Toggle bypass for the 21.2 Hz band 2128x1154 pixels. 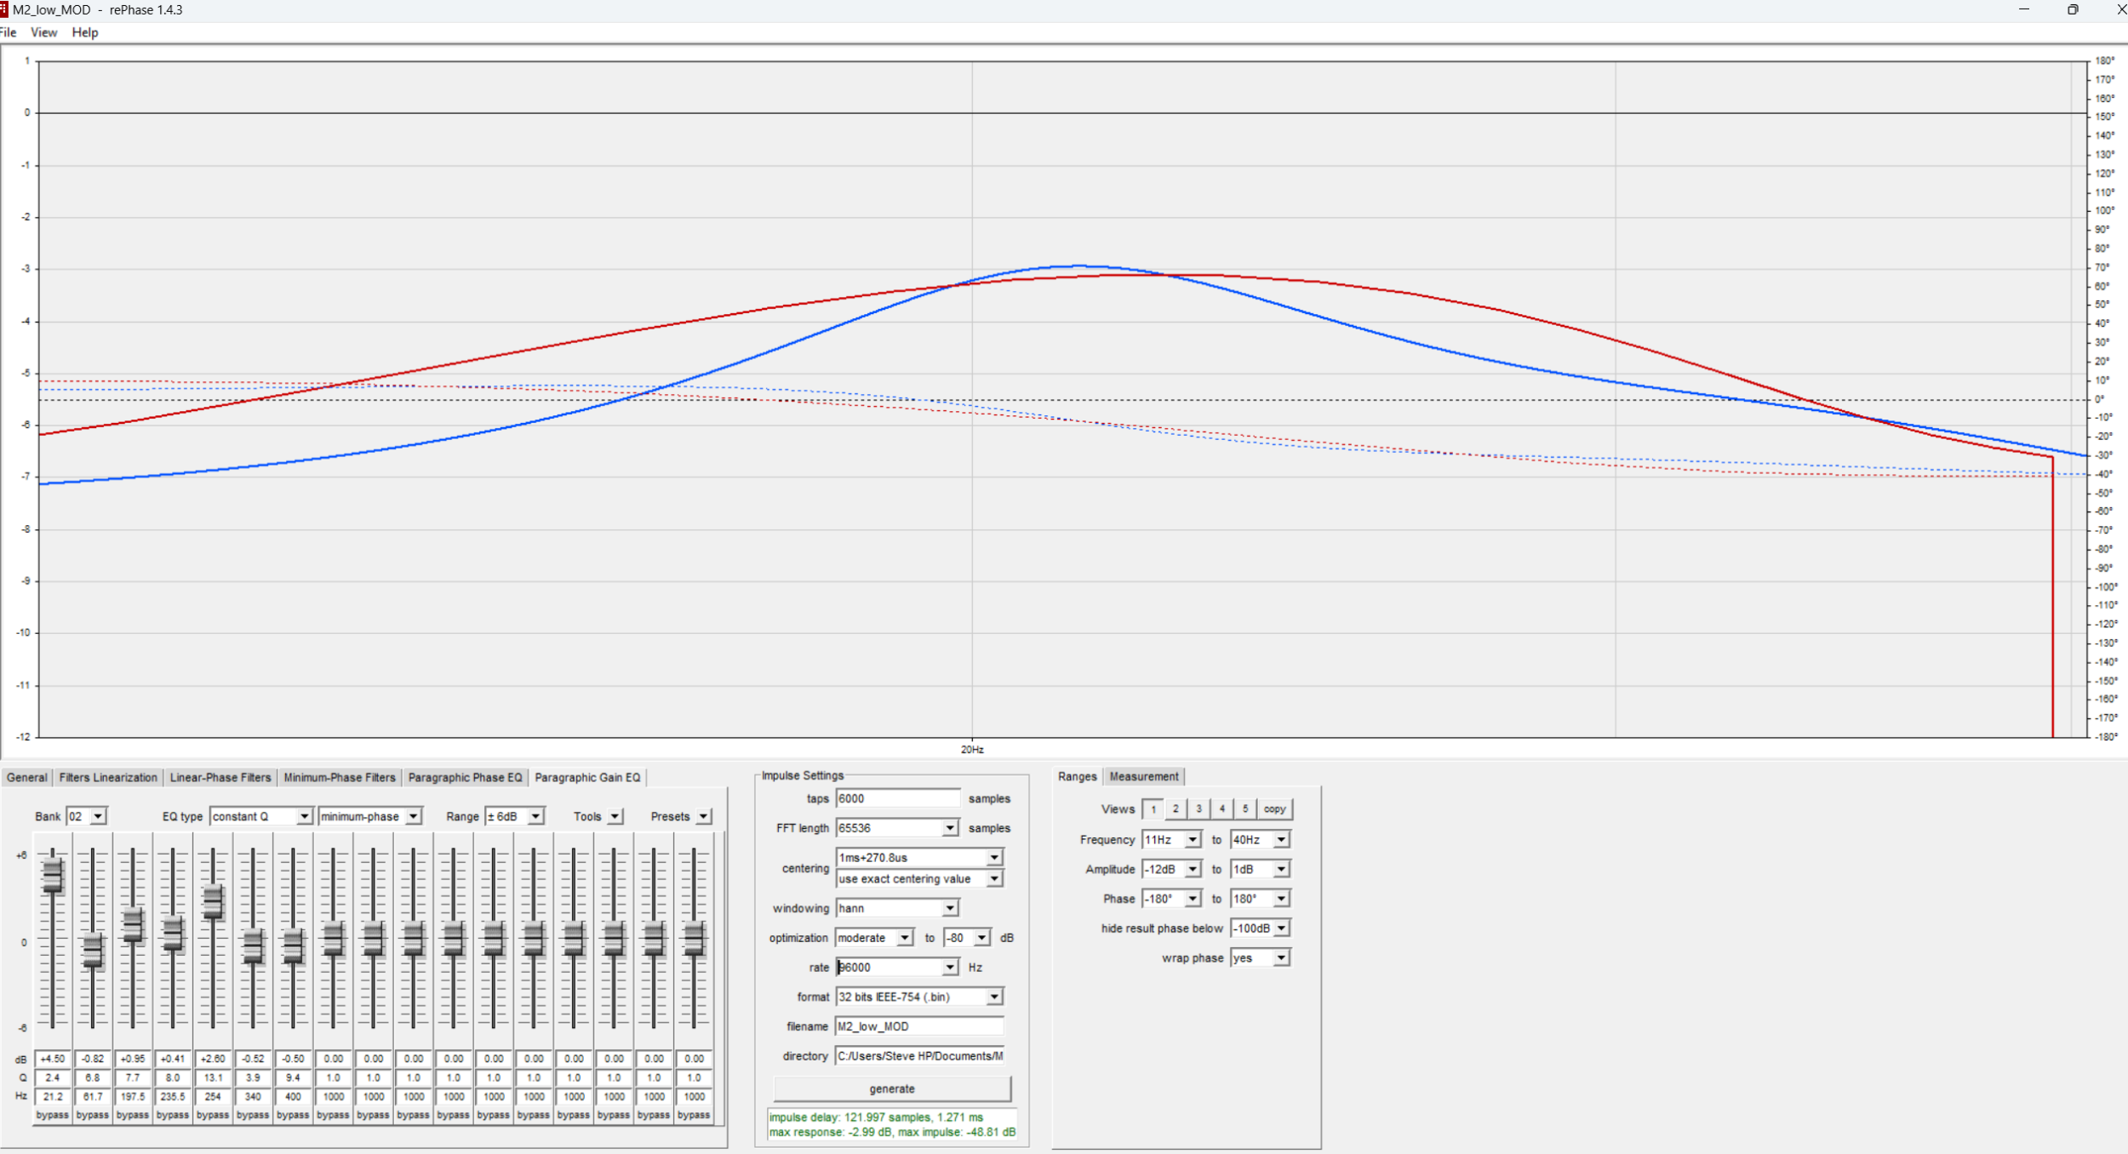pyautogui.click(x=52, y=1115)
